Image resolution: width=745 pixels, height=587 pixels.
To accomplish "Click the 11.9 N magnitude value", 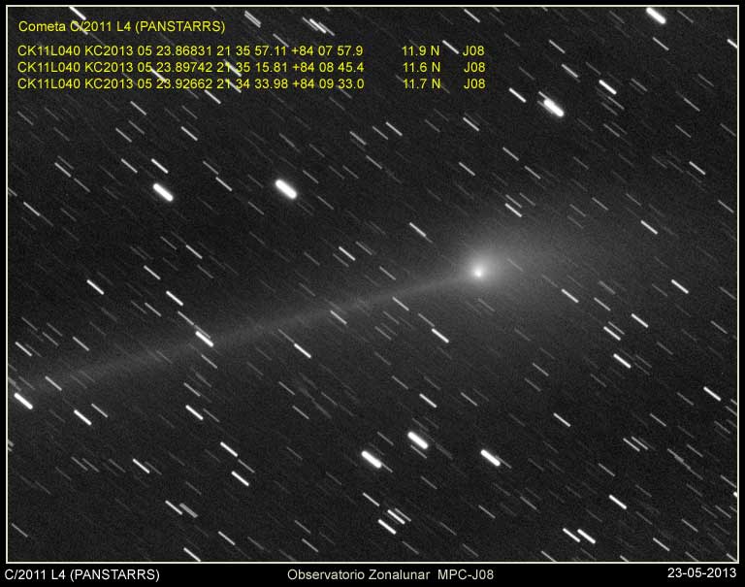I will [x=421, y=50].
